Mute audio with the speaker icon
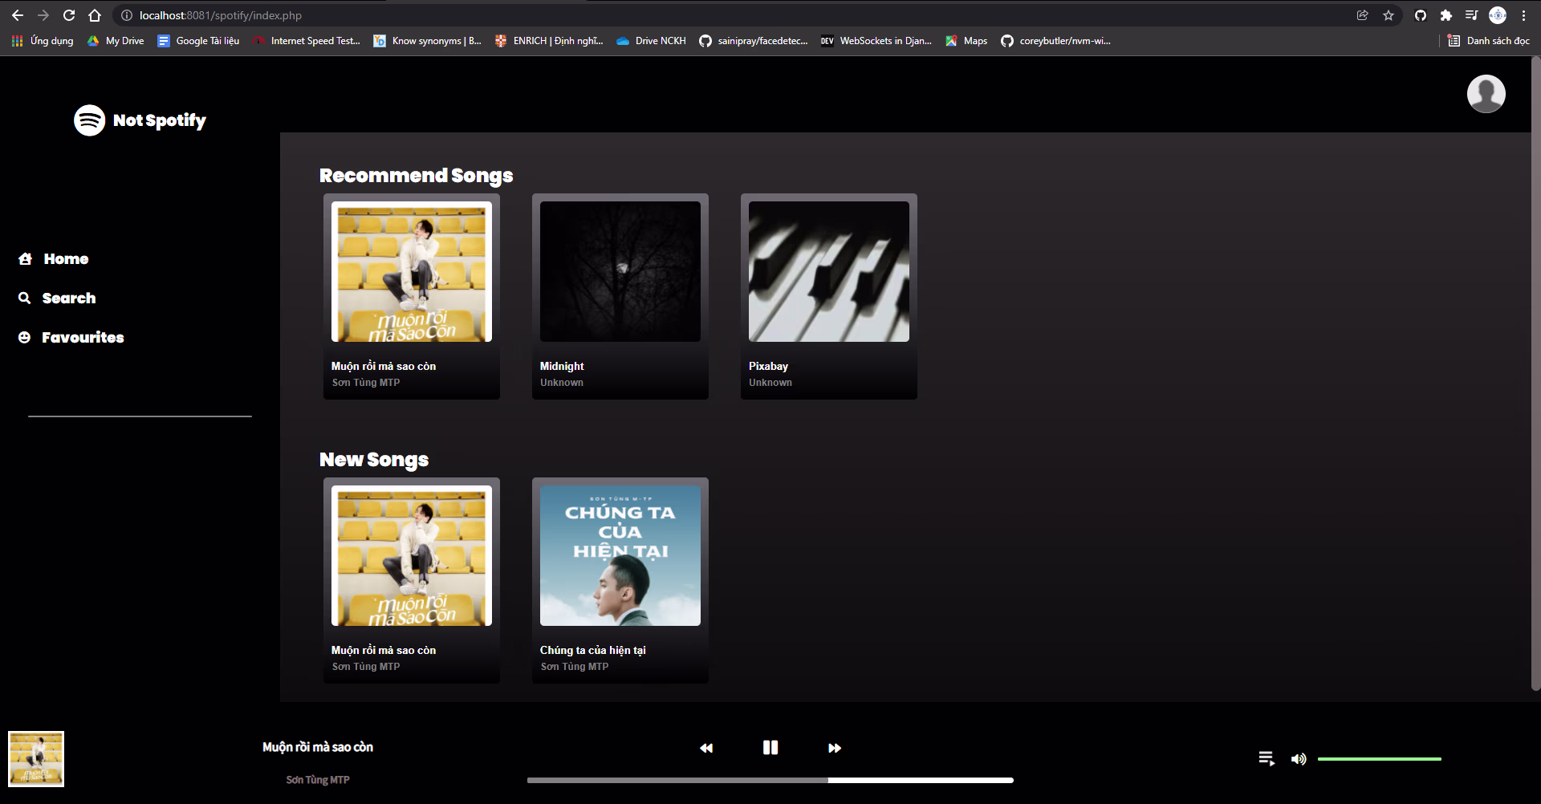 [1299, 758]
